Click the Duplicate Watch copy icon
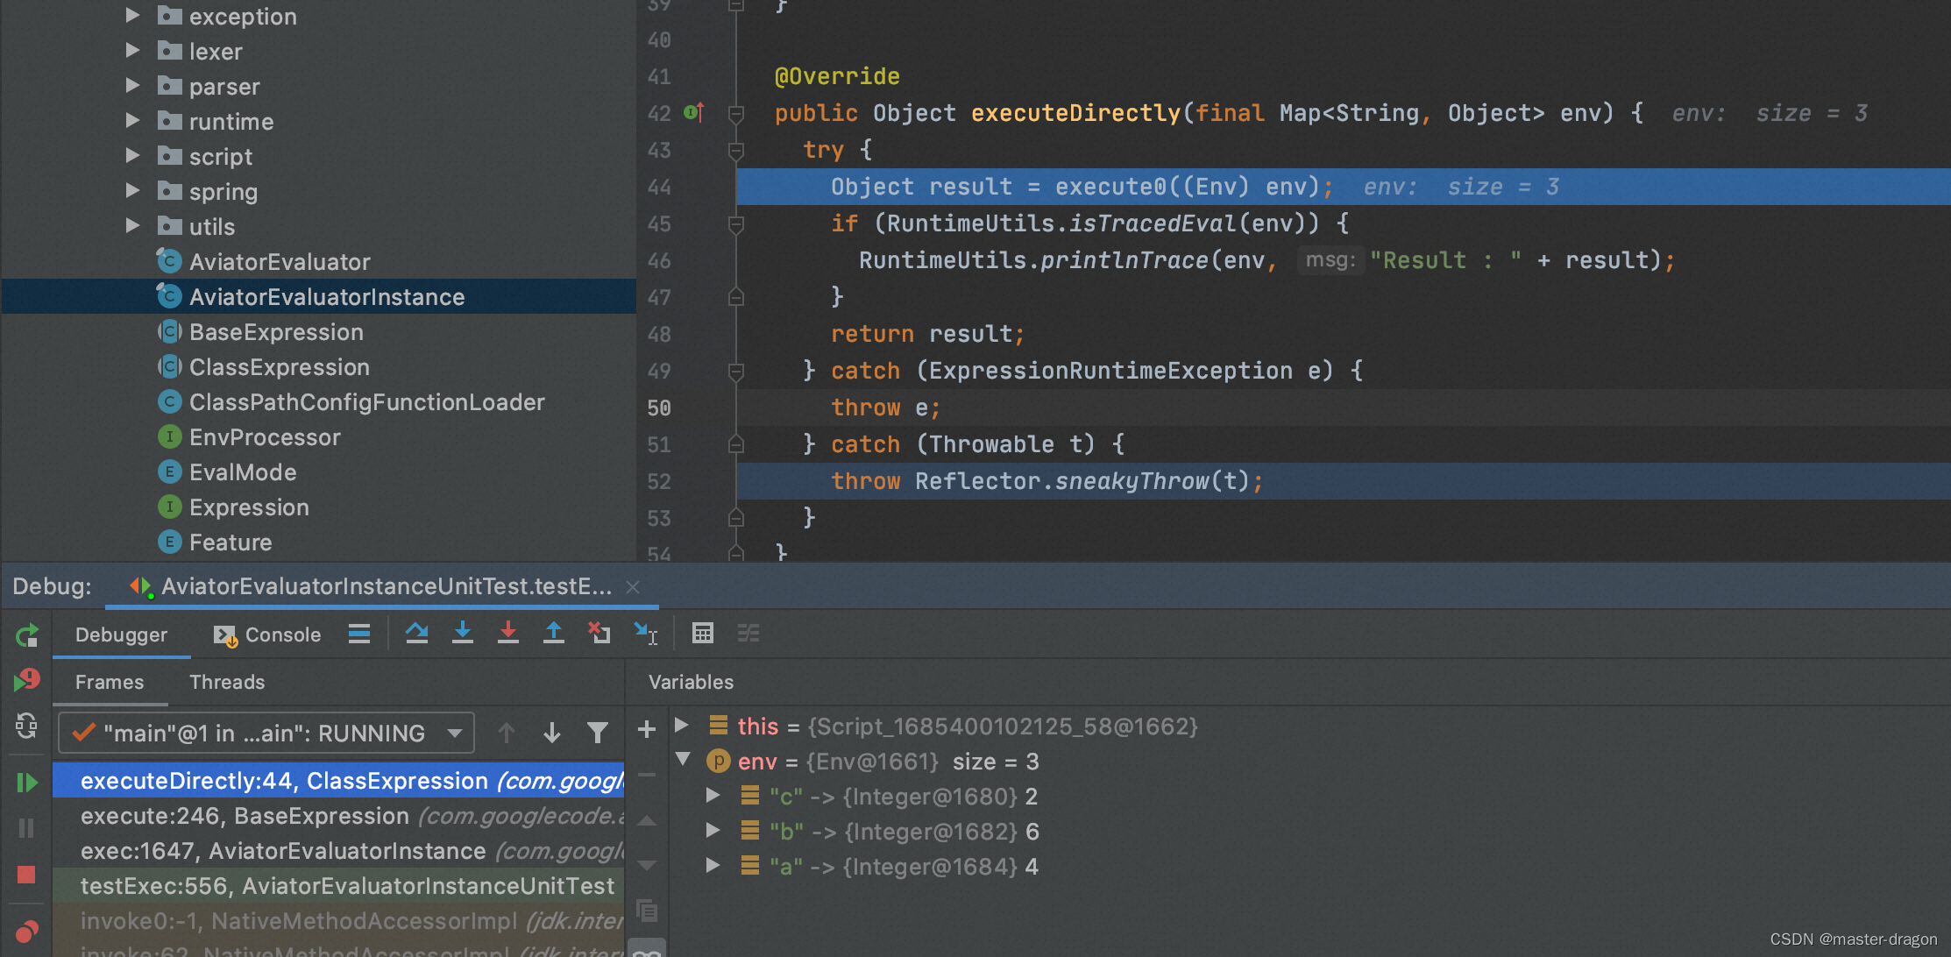 647,911
